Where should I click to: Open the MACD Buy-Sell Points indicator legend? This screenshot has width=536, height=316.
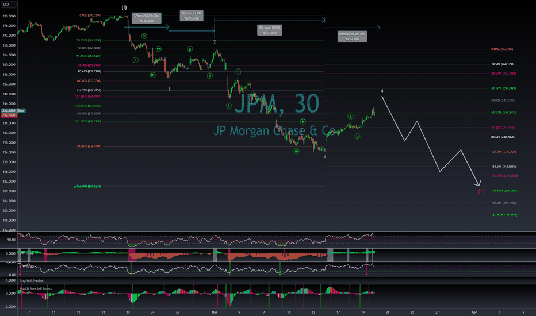(36, 288)
